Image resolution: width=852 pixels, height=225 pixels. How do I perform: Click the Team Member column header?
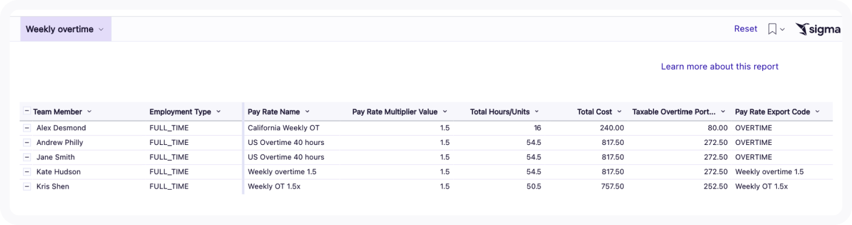coord(58,112)
